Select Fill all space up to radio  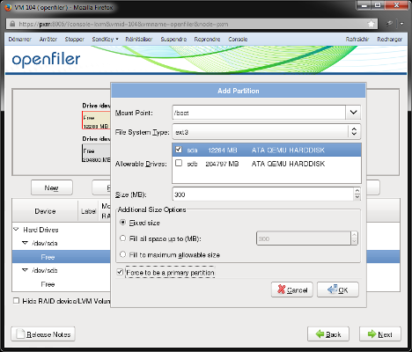click(x=123, y=238)
